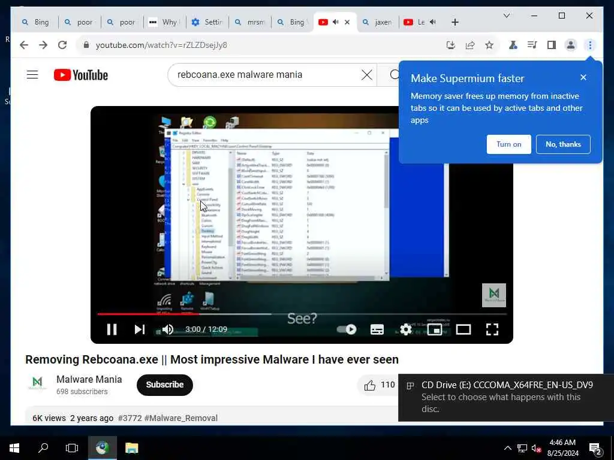Open the #3772 hashtag link
Screen dimensions: 614x460
(130, 418)
